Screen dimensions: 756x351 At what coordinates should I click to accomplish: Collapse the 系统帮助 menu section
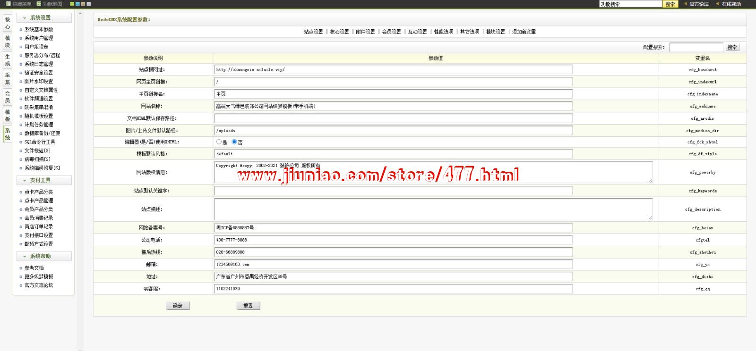(44, 256)
